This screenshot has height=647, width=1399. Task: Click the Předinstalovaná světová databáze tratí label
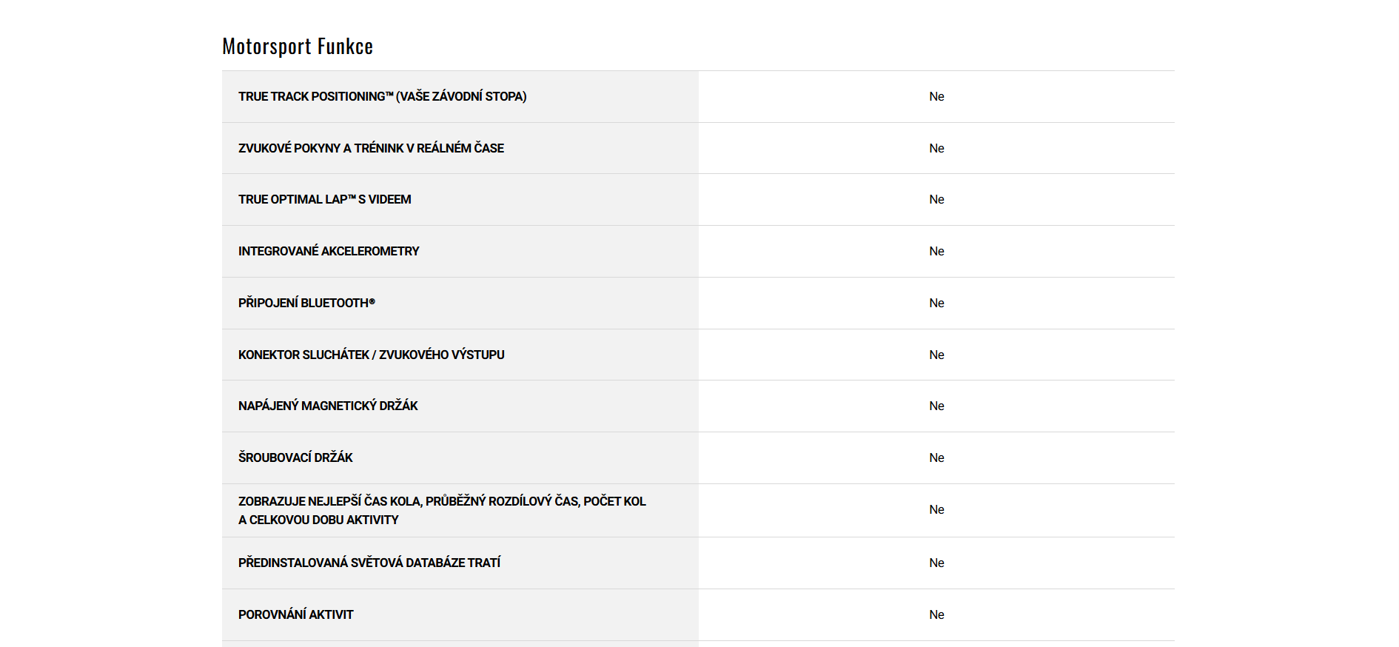click(369, 563)
